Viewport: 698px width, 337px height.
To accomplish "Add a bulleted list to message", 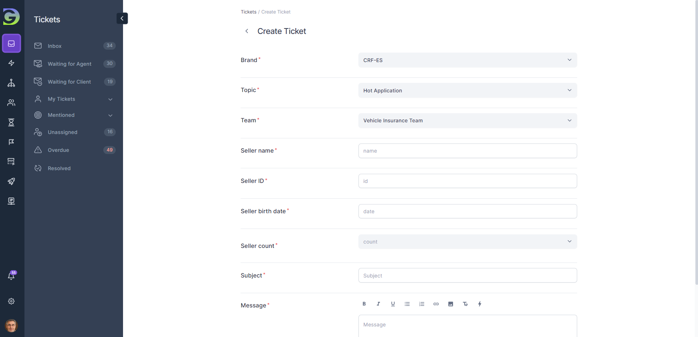I will click(407, 304).
